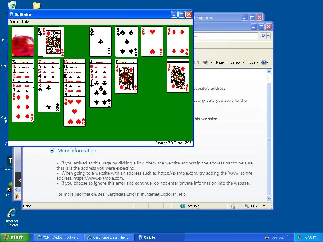Select the folder icon on desktop

(37, 5)
